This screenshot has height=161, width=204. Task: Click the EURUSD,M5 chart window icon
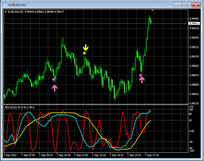[x=5, y=5]
